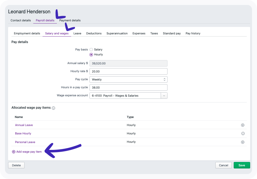The height and width of the screenshot is (179, 257).
Task: Go to the Superannuation tab
Action: [x=117, y=33]
